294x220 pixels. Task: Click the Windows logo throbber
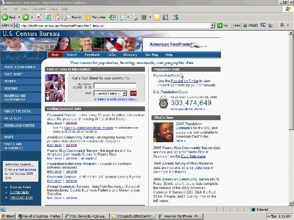288,9
